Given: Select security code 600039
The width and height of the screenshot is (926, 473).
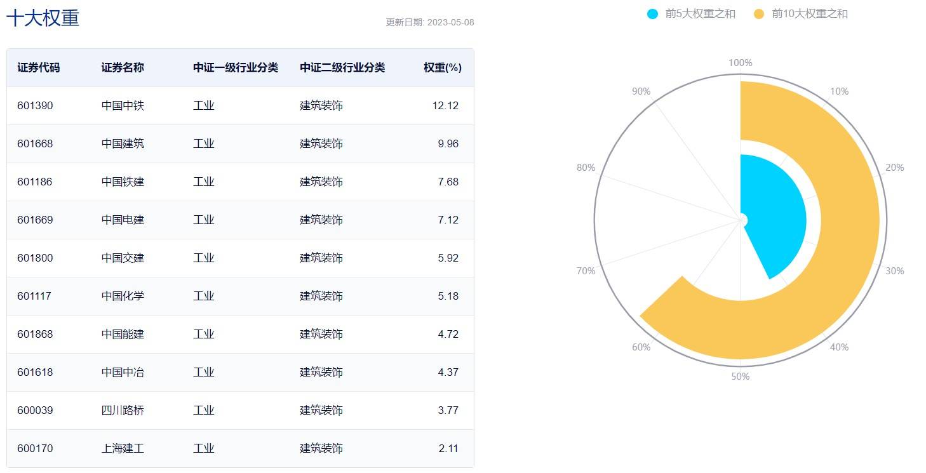Looking at the screenshot, I should pos(35,411).
